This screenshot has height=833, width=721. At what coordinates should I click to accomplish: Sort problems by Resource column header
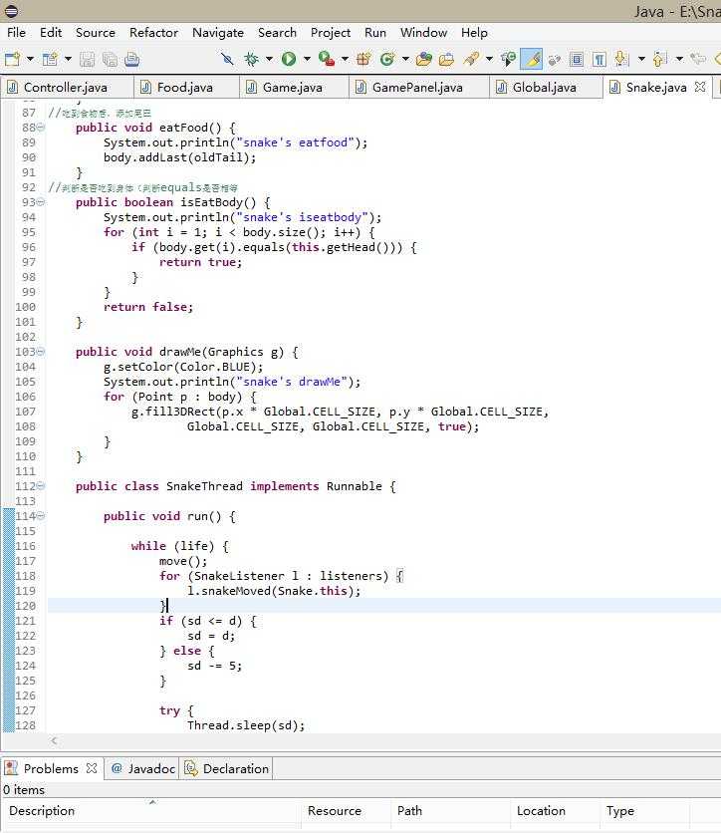[346, 811]
